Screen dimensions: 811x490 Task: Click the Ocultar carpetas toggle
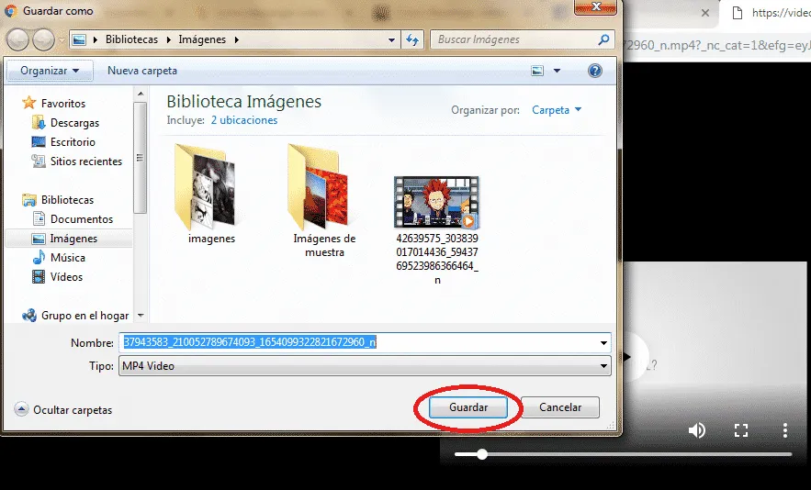click(63, 410)
